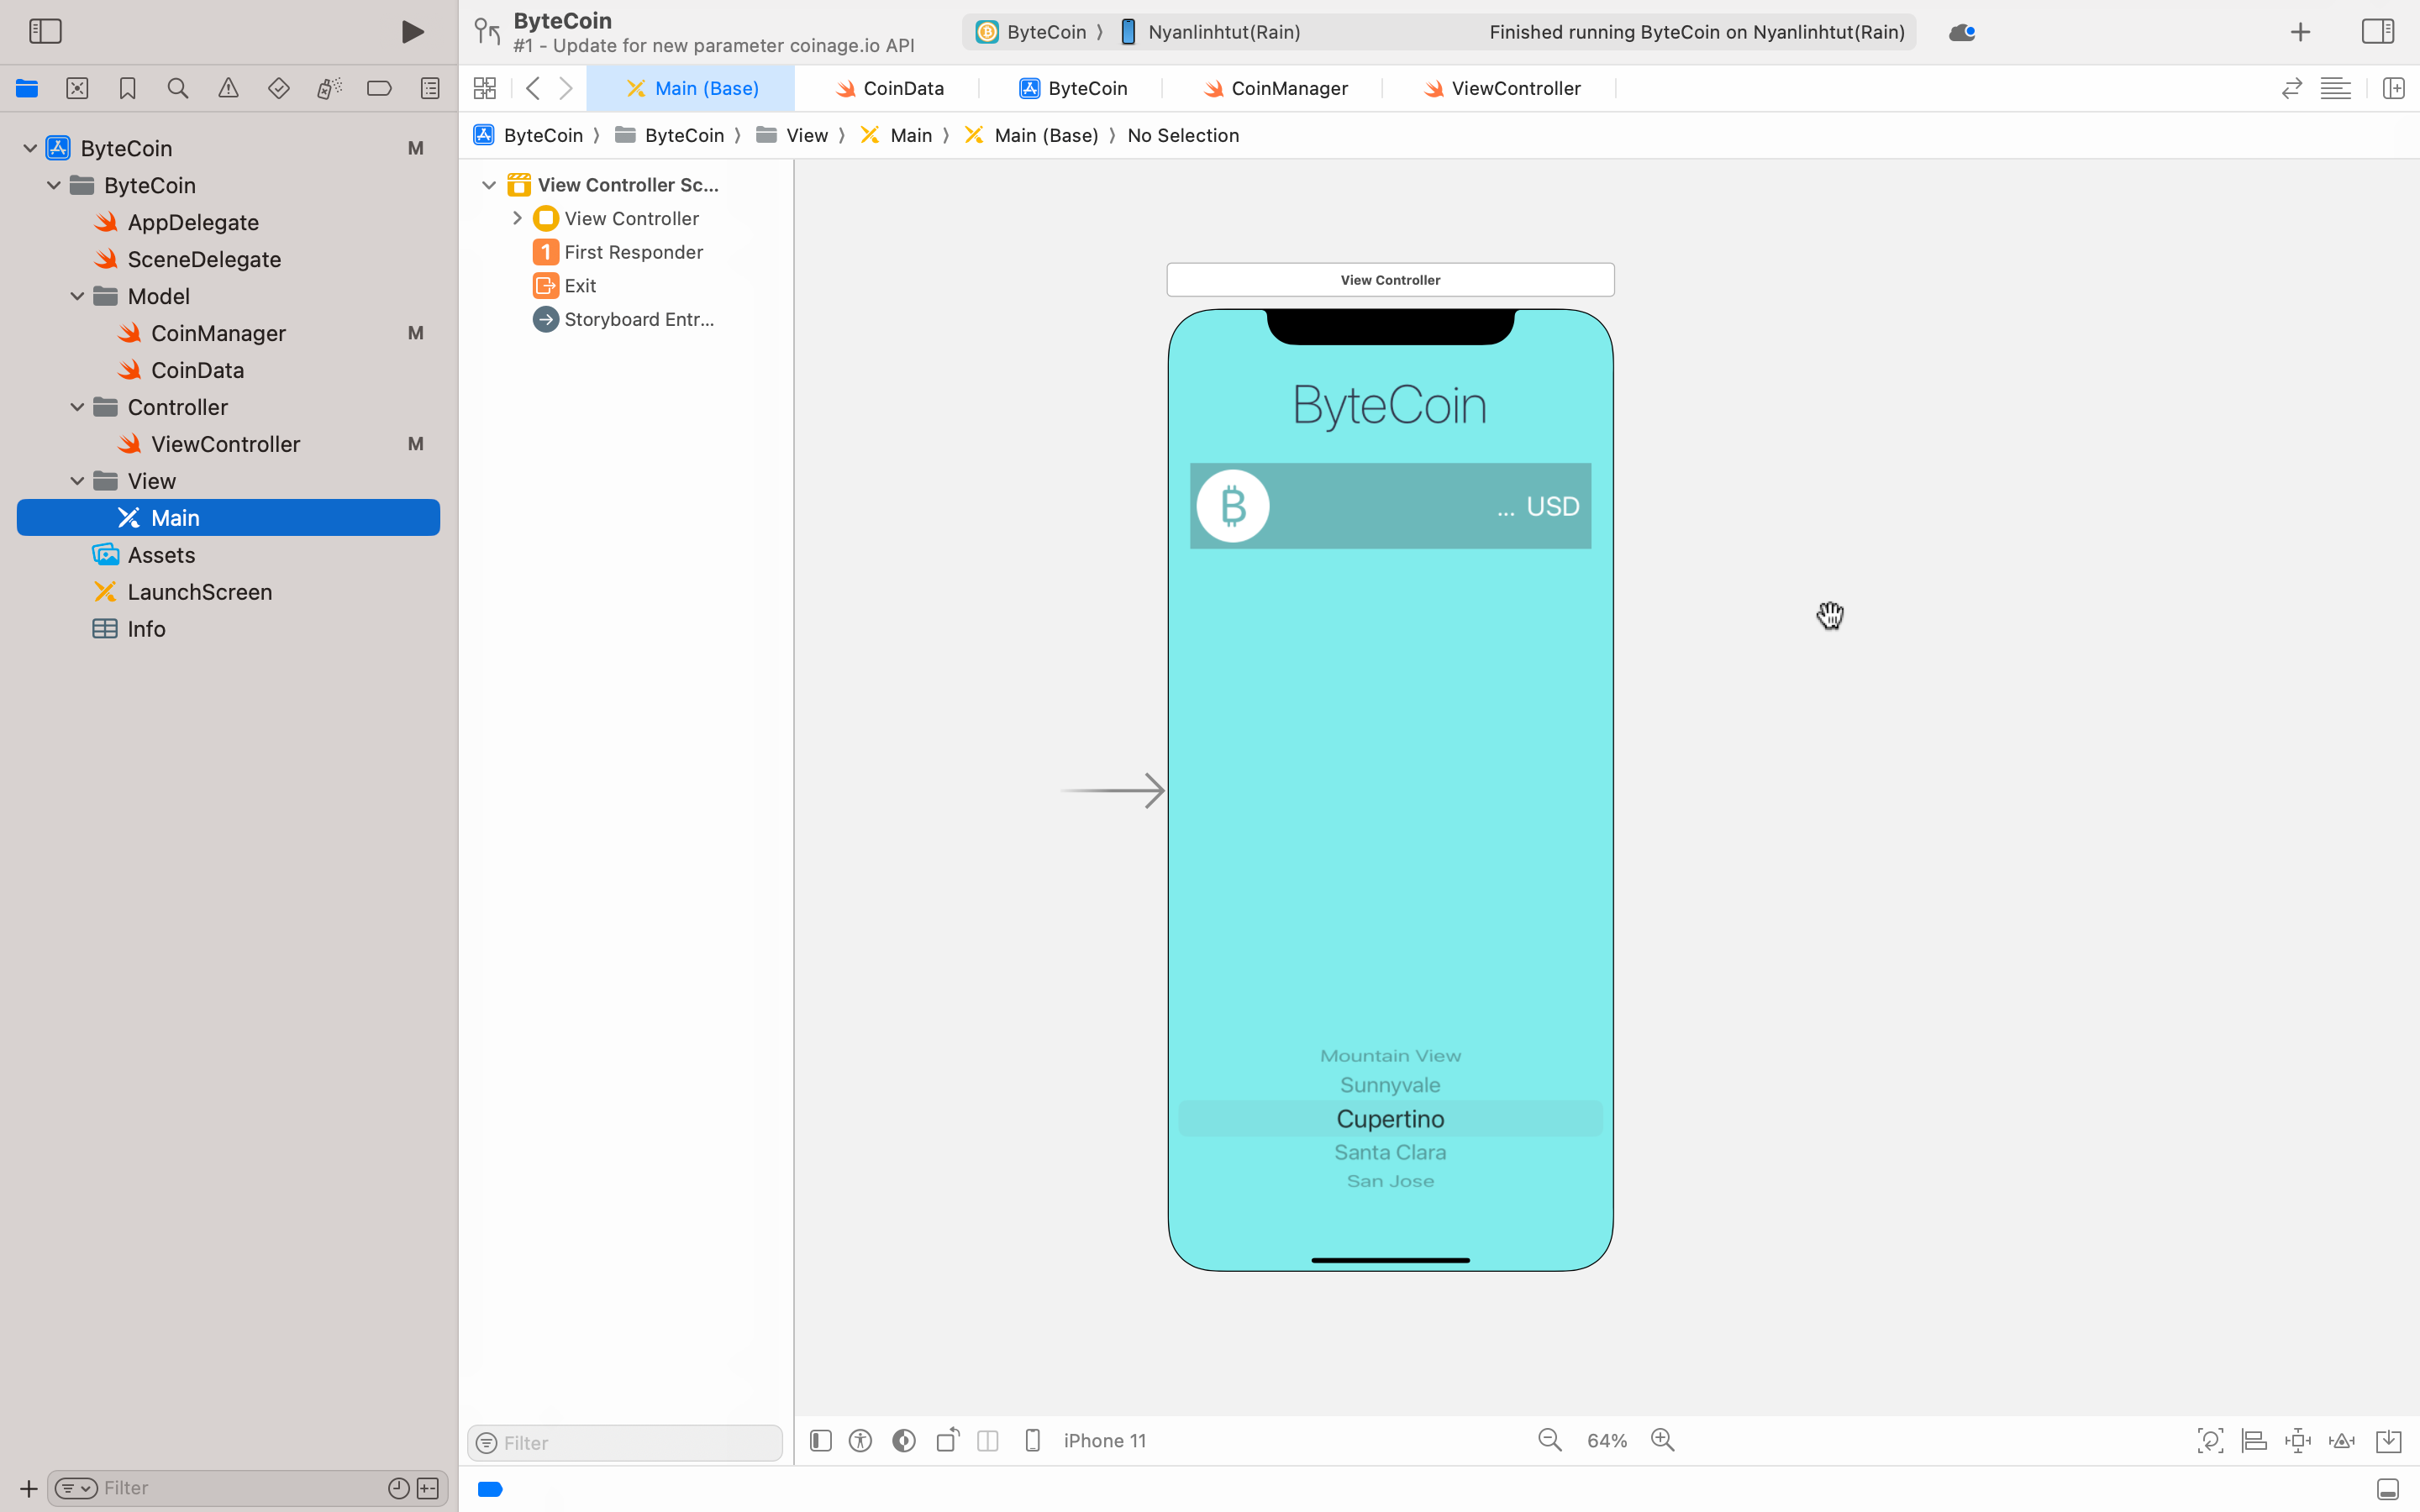The height and width of the screenshot is (1512, 2420).
Task: Open the Source Control navigator tab
Action: 77,88
